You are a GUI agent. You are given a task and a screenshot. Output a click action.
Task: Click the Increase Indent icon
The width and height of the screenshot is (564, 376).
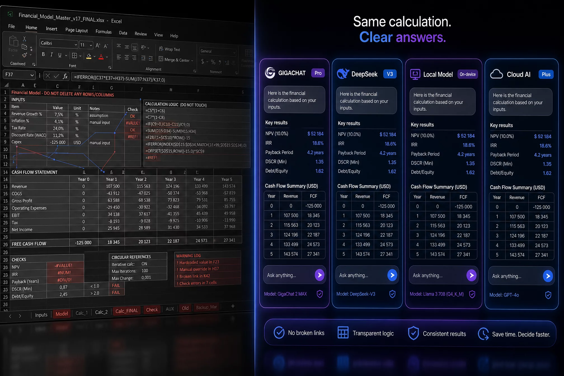point(151,58)
